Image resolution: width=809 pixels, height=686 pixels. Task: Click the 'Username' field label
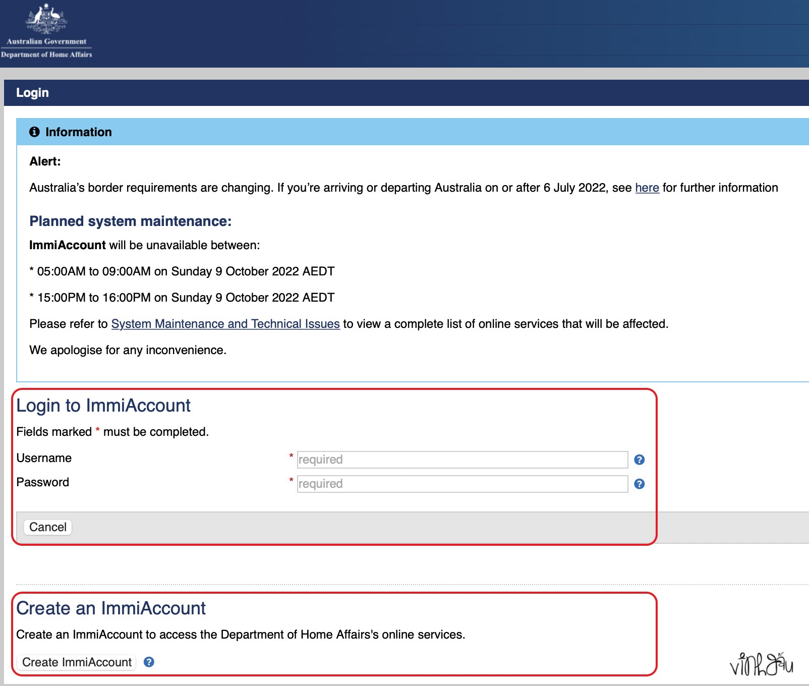coord(44,458)
